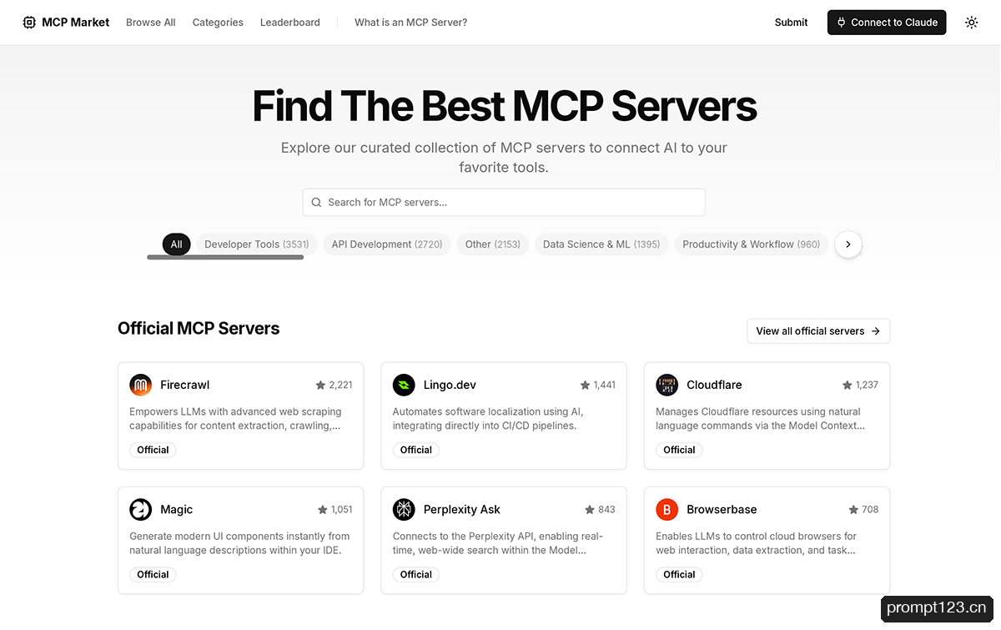Screen dimensions: 1001x630
Task: Click the Official badge on Browserbase card
Action: (x=679, y=574)
